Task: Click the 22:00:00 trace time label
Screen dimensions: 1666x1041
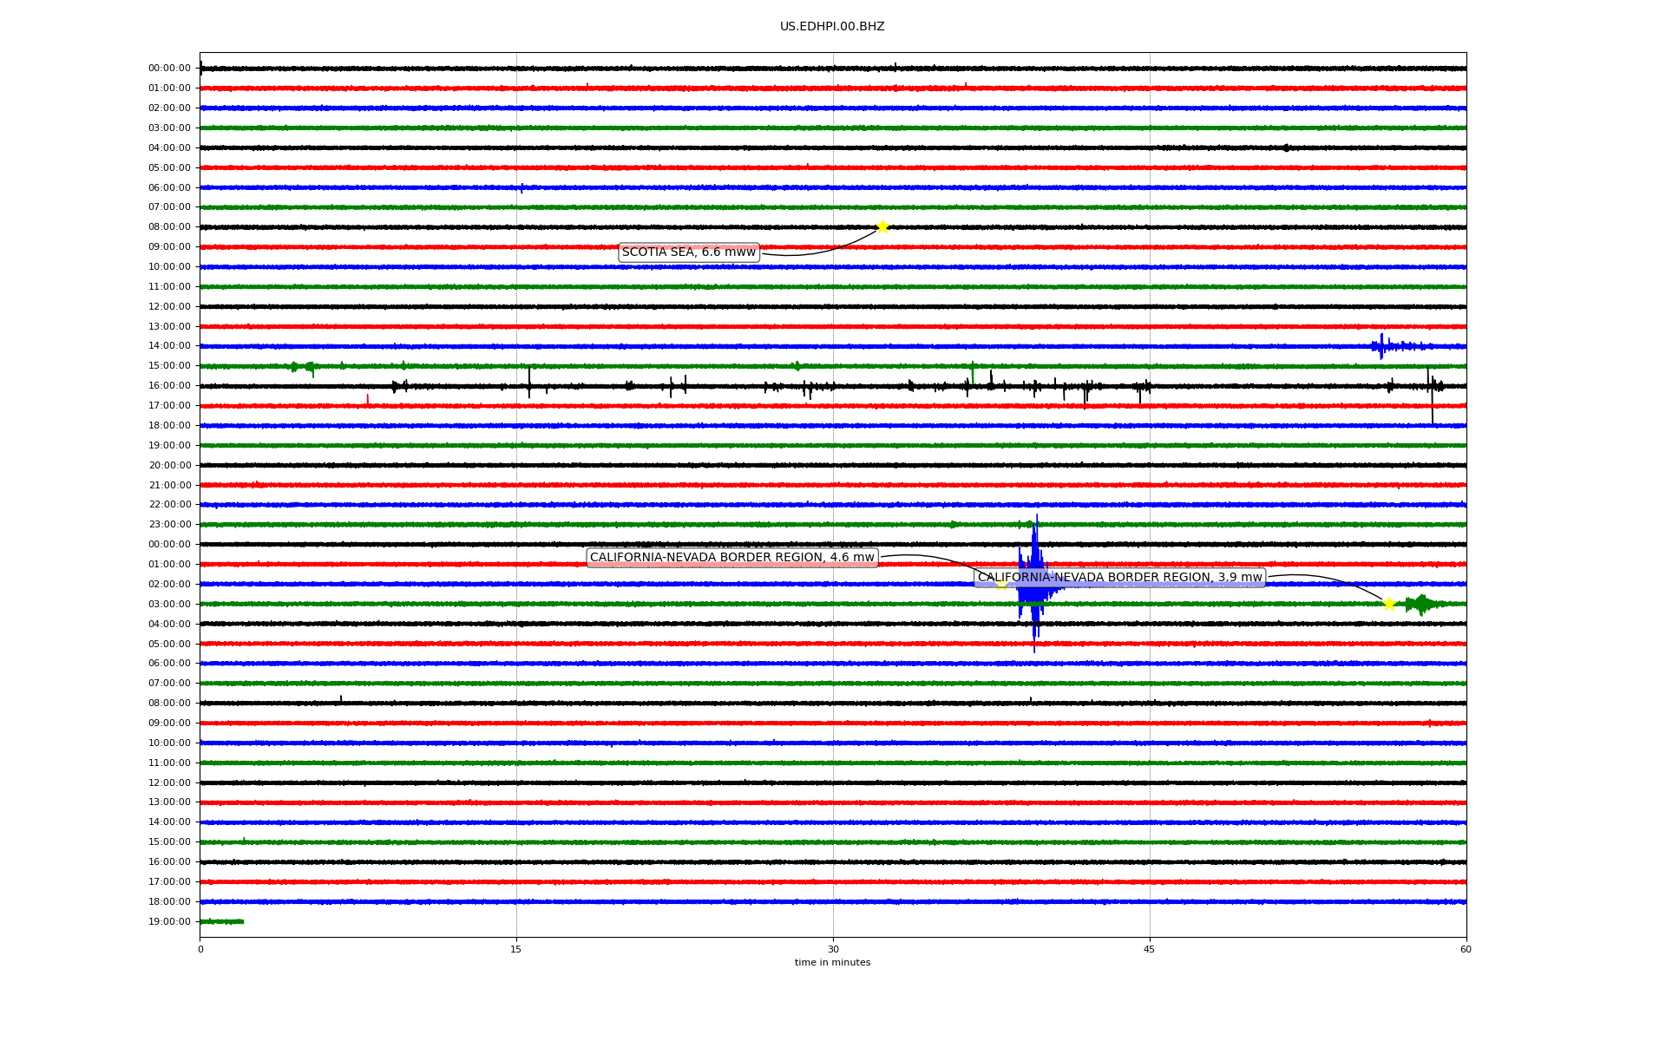Action: click(169, 505)
